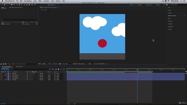This screenshot has width=187, height=105.
Task: Select the Clone Stamp tool
Action: pos(27,5)
